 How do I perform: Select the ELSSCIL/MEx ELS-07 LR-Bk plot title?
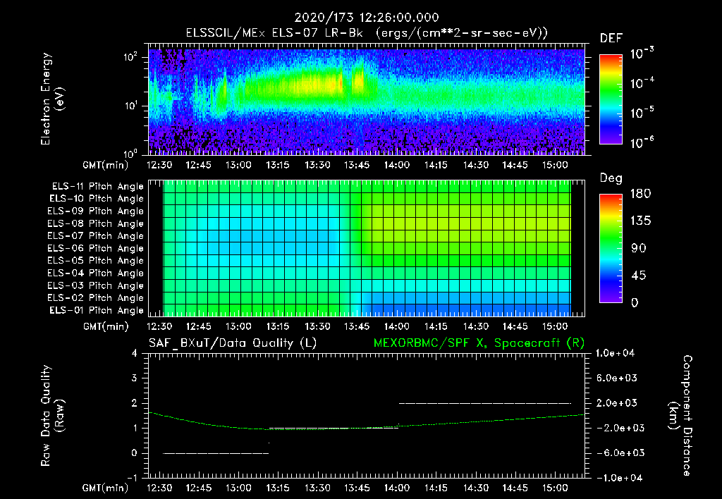pyautogui.click(x=367, y=33)
